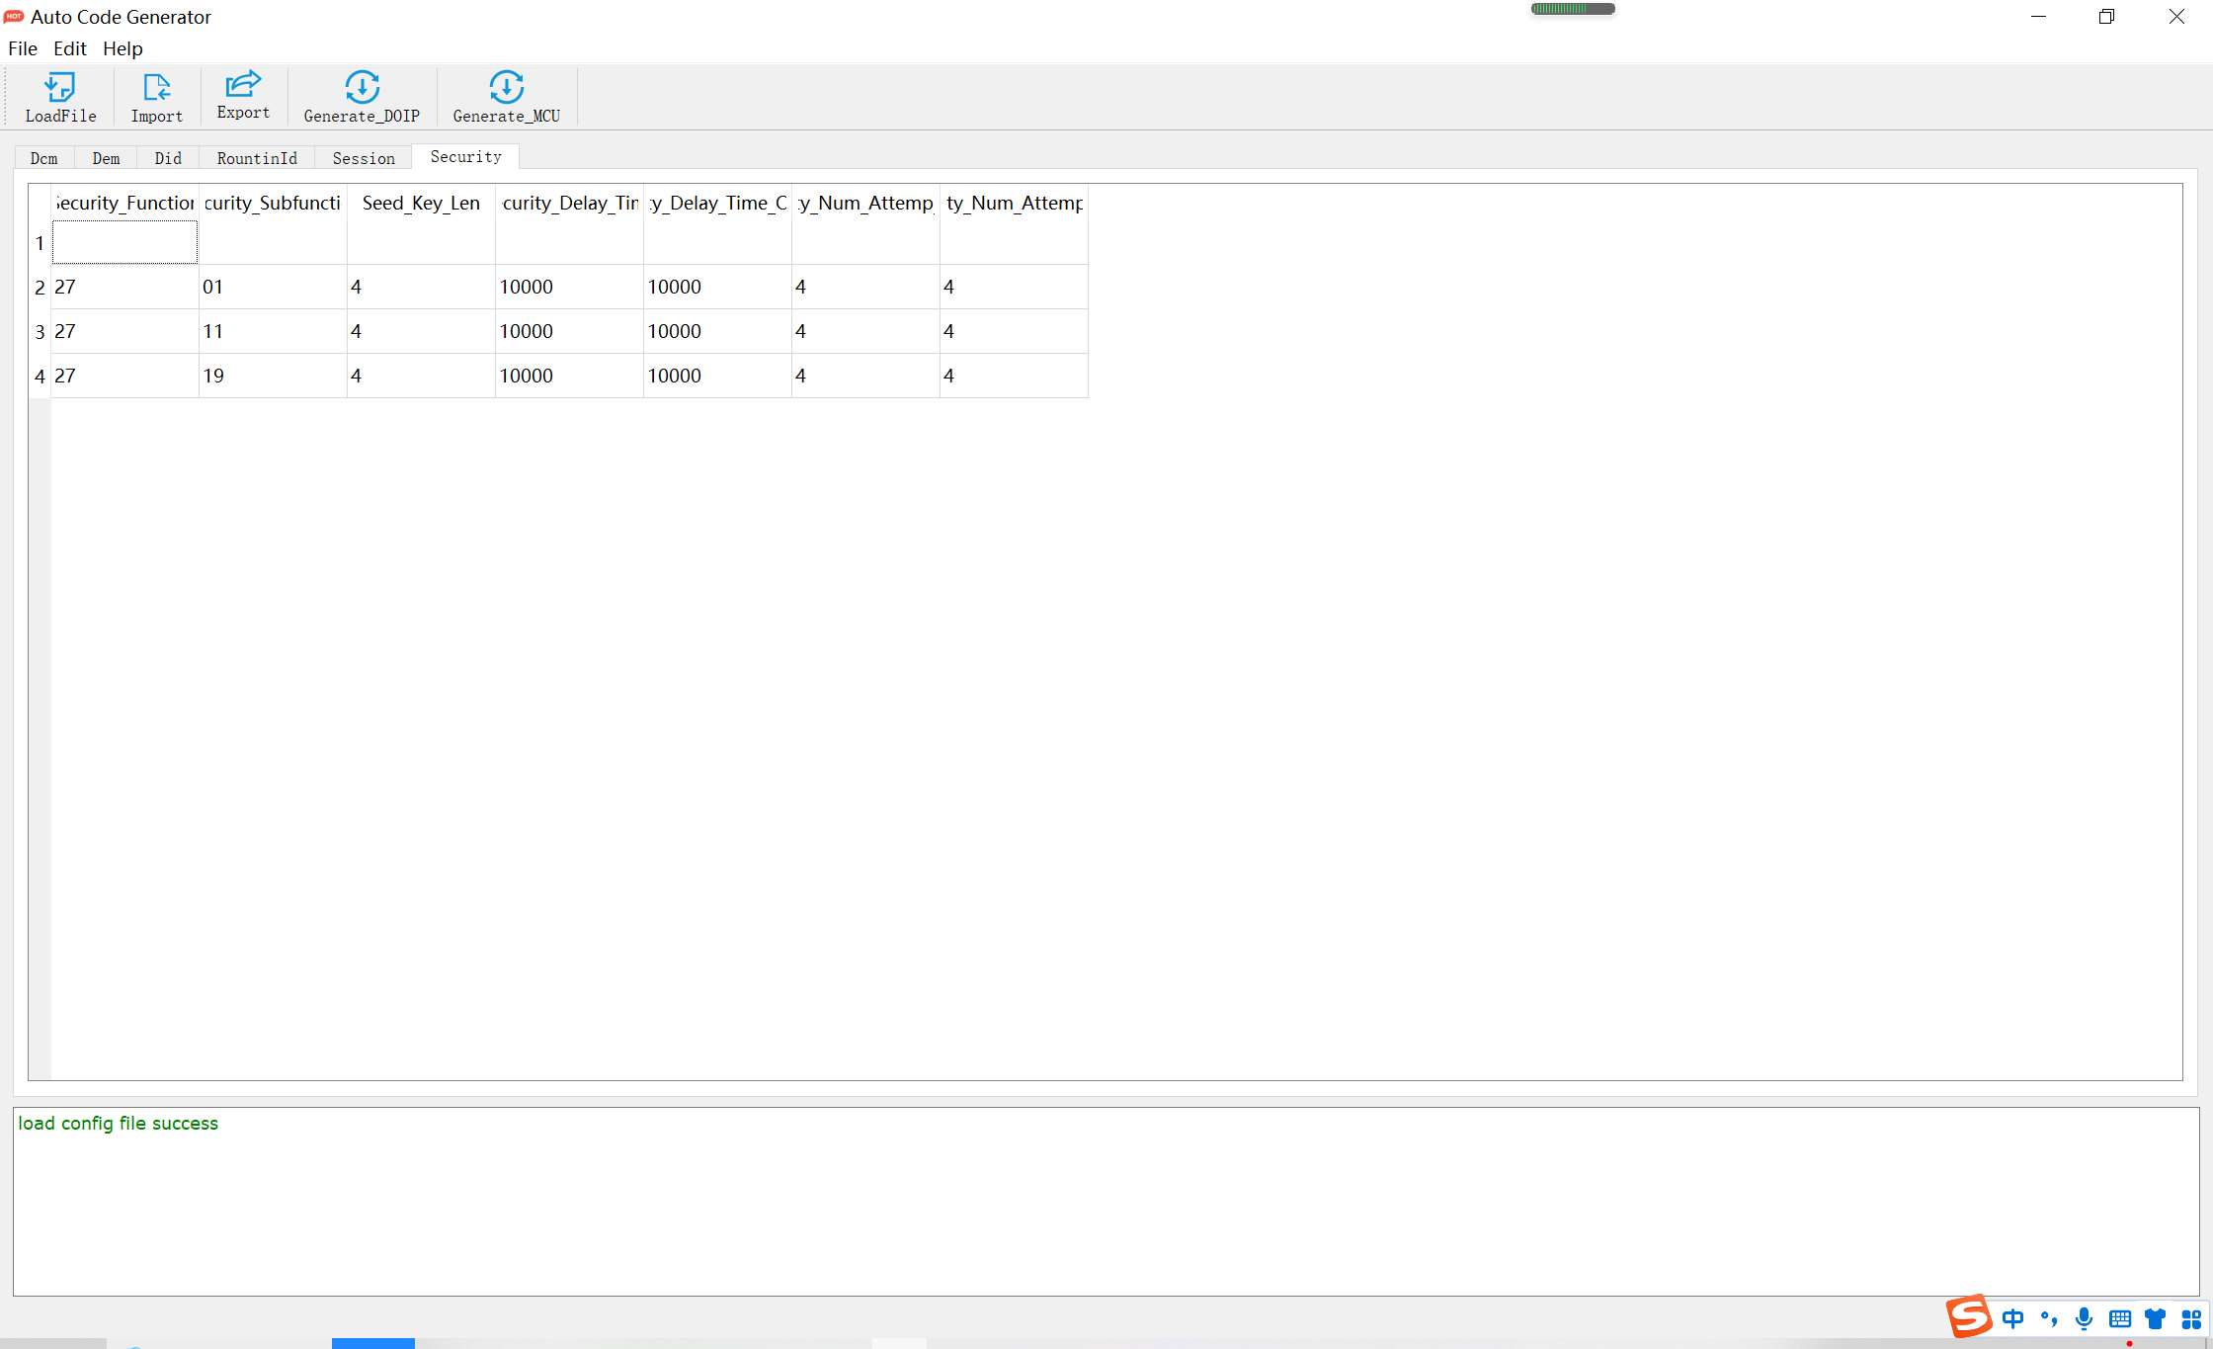Click the empty first cell in row 1
The width and height of the screenshot is (2213, 1349).
pyautogui.click(x=124, y=243)
